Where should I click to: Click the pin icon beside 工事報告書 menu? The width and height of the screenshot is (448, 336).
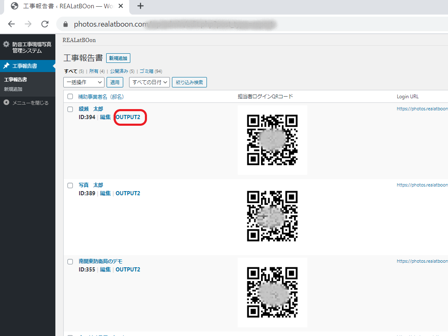[x=6, y=66]
